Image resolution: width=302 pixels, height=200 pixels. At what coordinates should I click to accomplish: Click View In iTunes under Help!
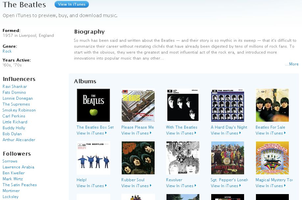coord(92,186)
